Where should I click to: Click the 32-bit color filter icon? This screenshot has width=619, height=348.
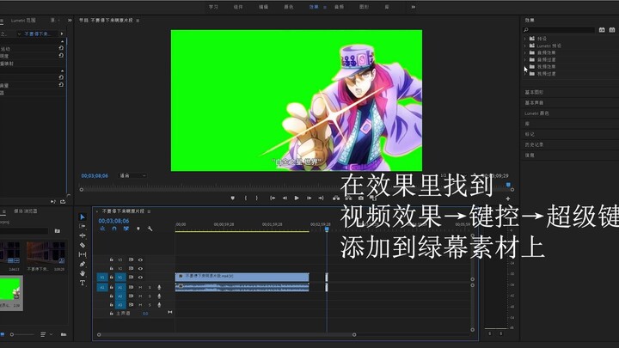pos(612,30)
